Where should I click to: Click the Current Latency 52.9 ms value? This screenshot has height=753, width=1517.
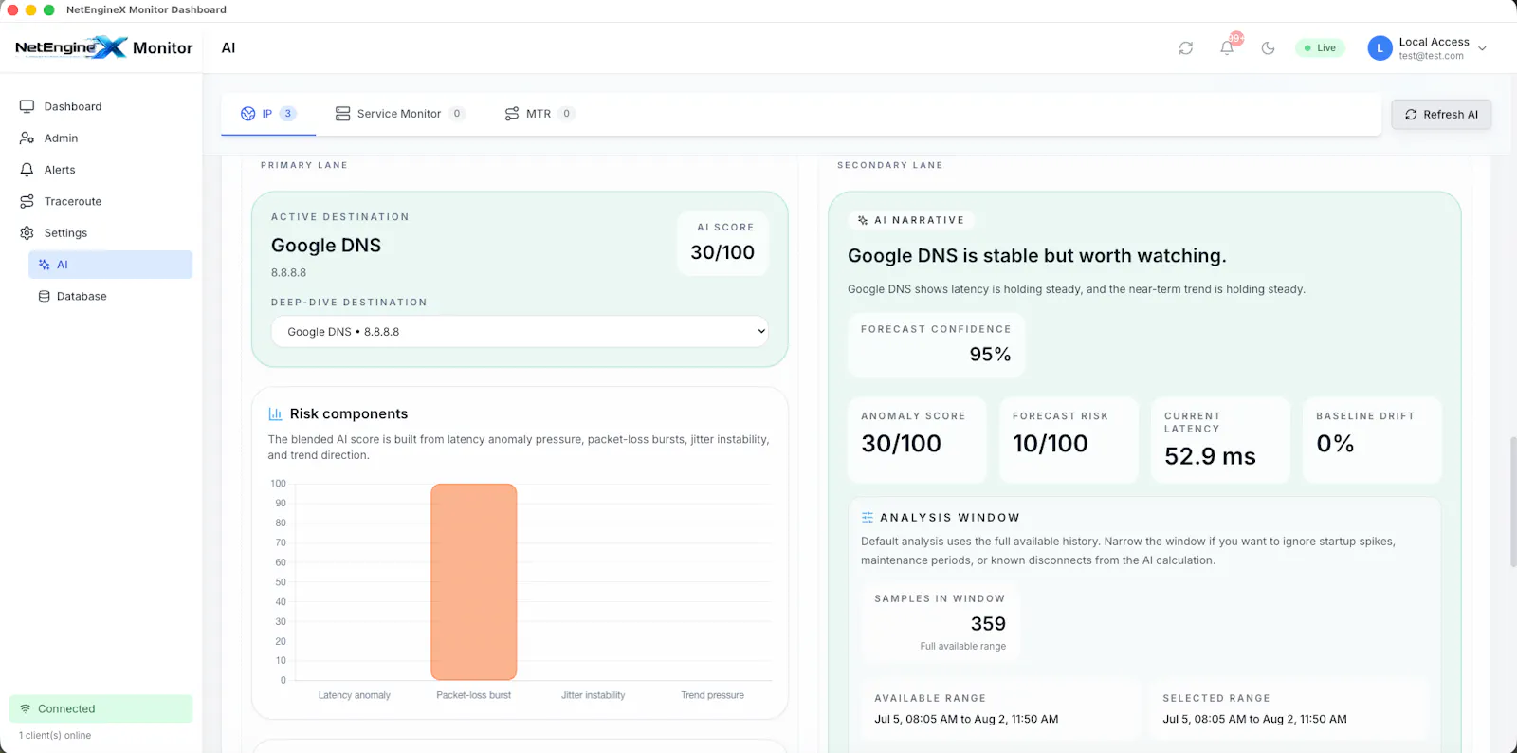(x=1210, y=457)
